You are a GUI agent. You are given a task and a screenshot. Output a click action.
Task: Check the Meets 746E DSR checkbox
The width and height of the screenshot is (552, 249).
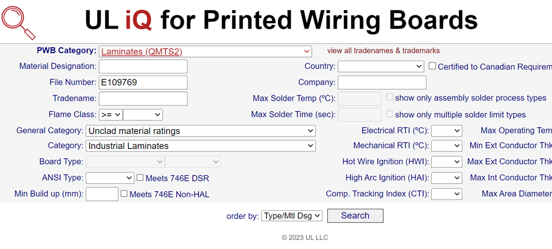coord(140,178)
